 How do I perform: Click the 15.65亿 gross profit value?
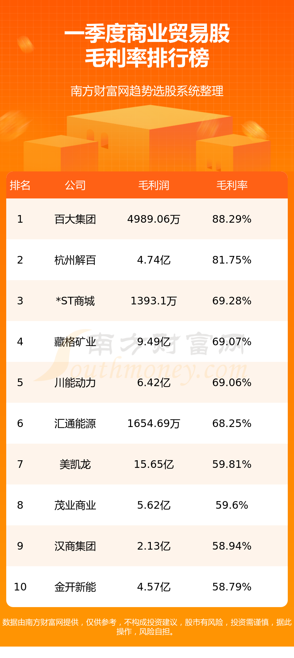[x=154, y=464]
